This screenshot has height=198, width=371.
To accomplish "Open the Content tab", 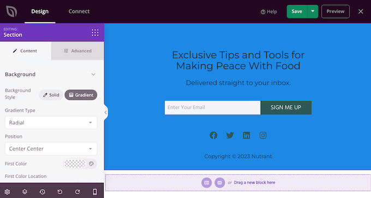I will 25,51.
